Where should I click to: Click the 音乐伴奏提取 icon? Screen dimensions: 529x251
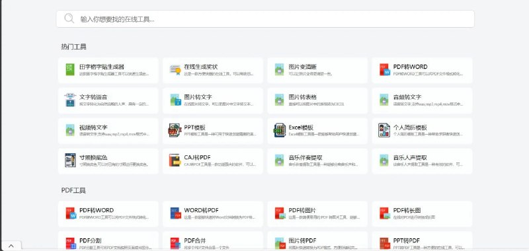pos(279,161)
